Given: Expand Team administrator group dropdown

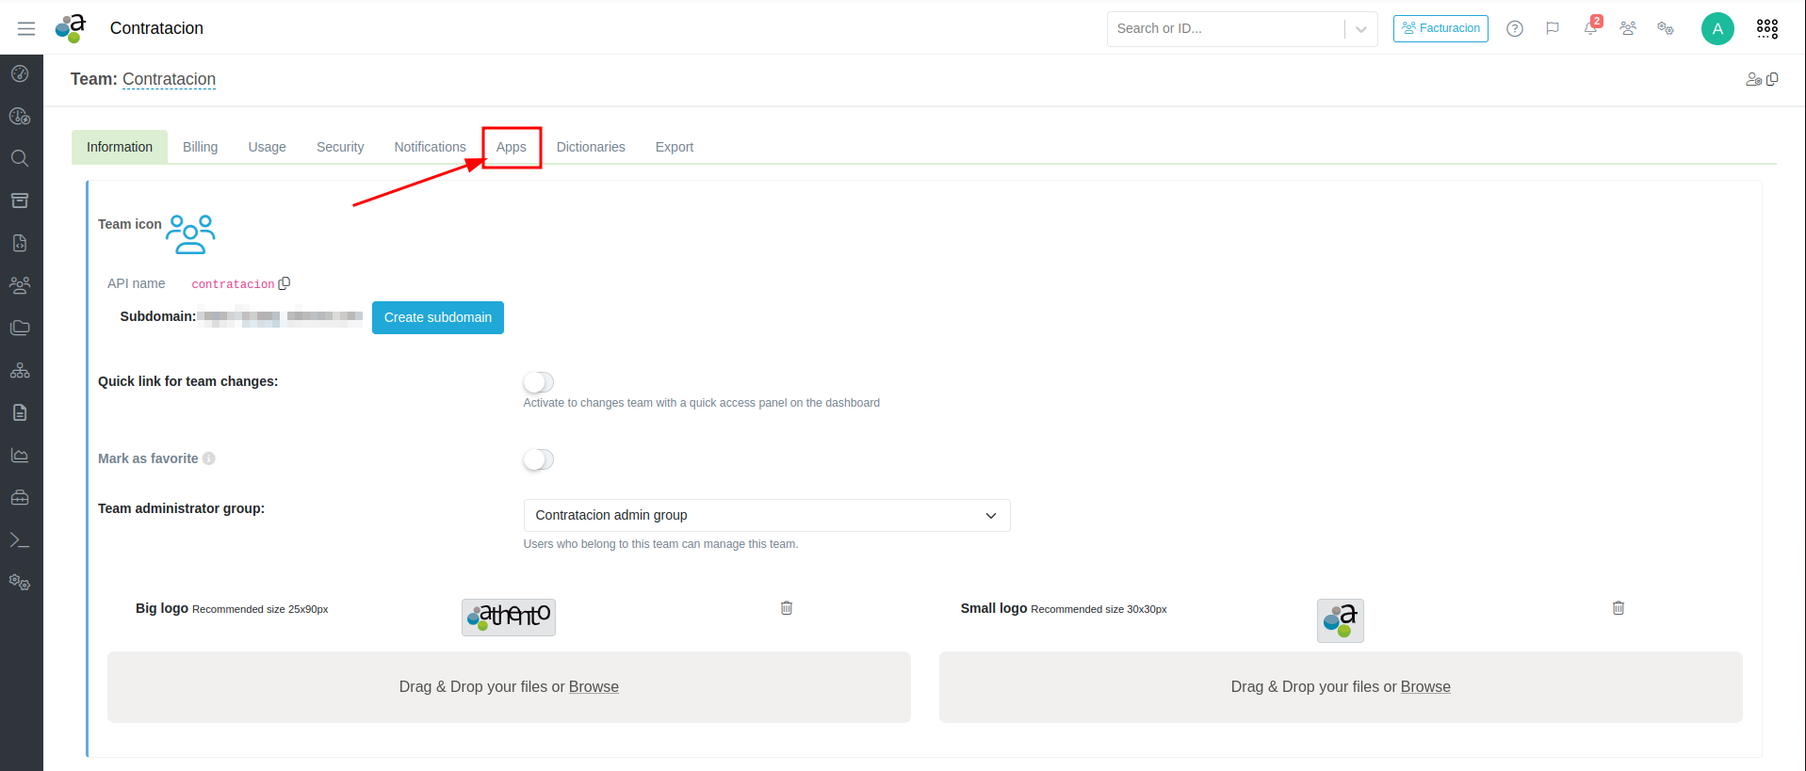Looking at the screenshot, I should 767,515.
